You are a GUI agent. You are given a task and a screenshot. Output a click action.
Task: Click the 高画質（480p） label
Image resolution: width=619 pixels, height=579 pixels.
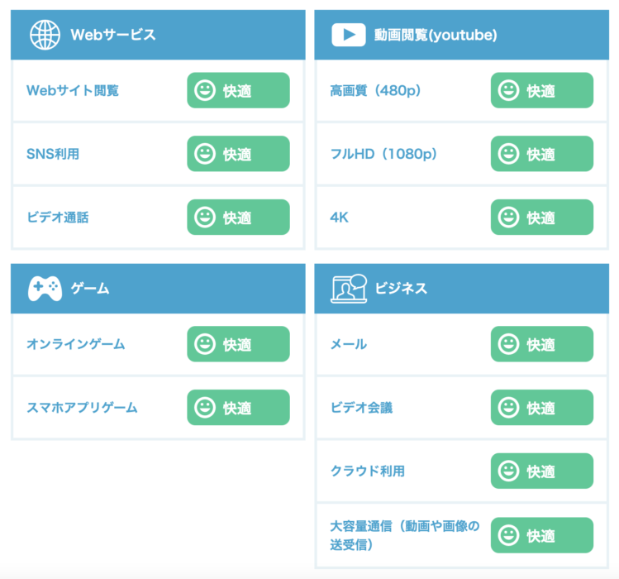pyautogui.click(x=376, y=90)
